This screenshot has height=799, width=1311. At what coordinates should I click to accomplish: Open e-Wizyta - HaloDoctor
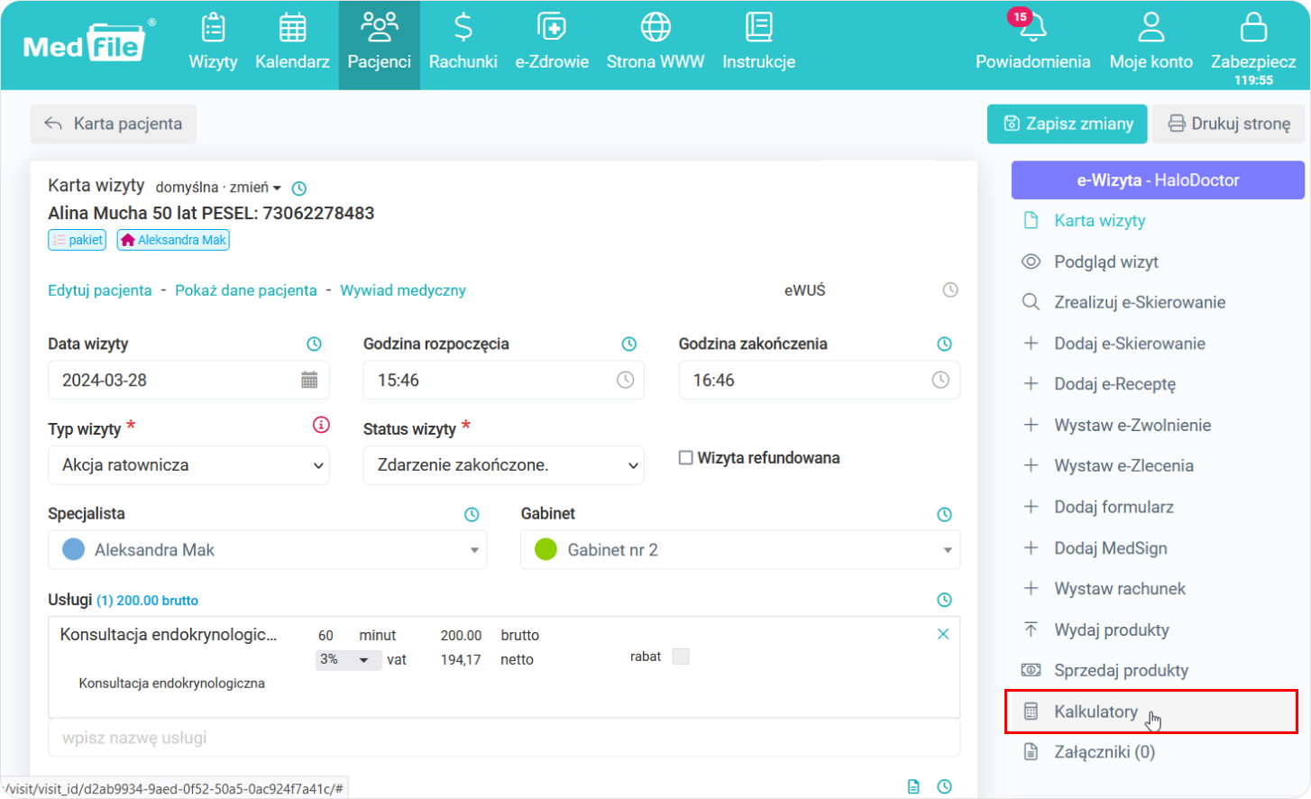(x=1158, y=180)
